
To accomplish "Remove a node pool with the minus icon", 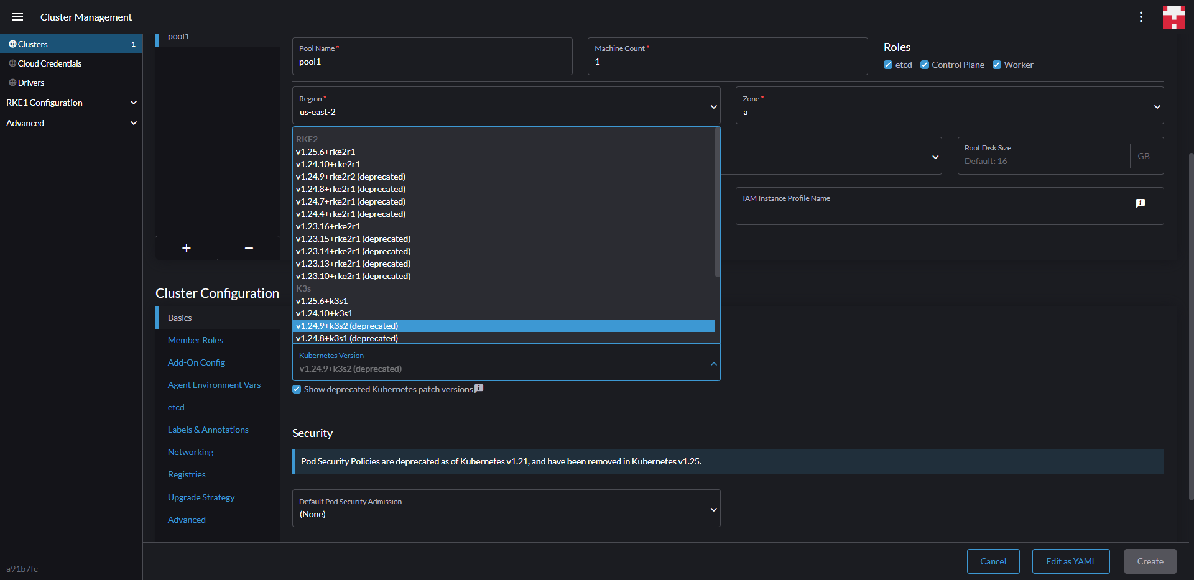I will coord(248,248).
